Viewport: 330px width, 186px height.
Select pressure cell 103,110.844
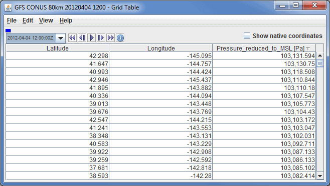coord(264,80)
